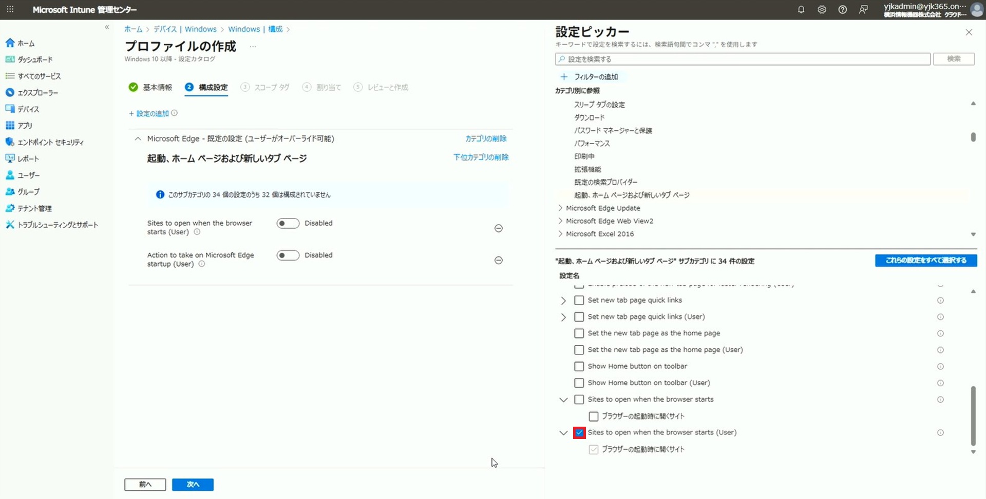Image resolution: width=986 pixels, height=499 pixels.
Task: Collapse the left navigation sidebar
Action: click(x=107, y=27)
